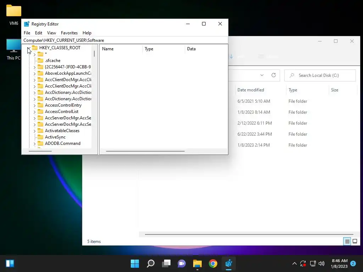Select the AccessControlList key label
The image size is (363, 272).
pyautogui.click(x=62, y=112)
